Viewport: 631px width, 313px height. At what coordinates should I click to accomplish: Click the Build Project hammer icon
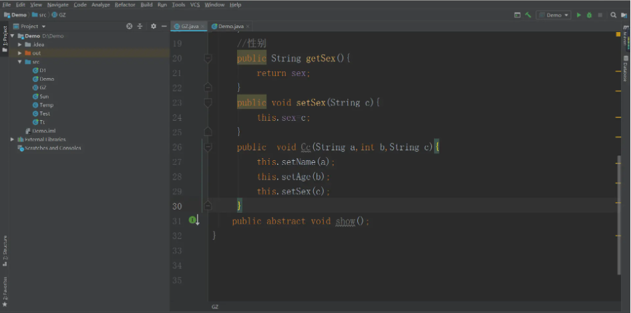[x=528, y=15]
